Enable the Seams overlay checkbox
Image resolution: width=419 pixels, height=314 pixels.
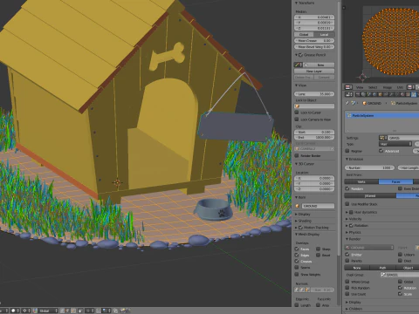297,267
